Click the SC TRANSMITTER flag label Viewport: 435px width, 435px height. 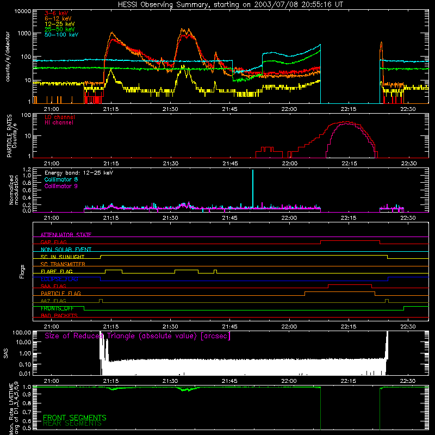coord(63,264)
